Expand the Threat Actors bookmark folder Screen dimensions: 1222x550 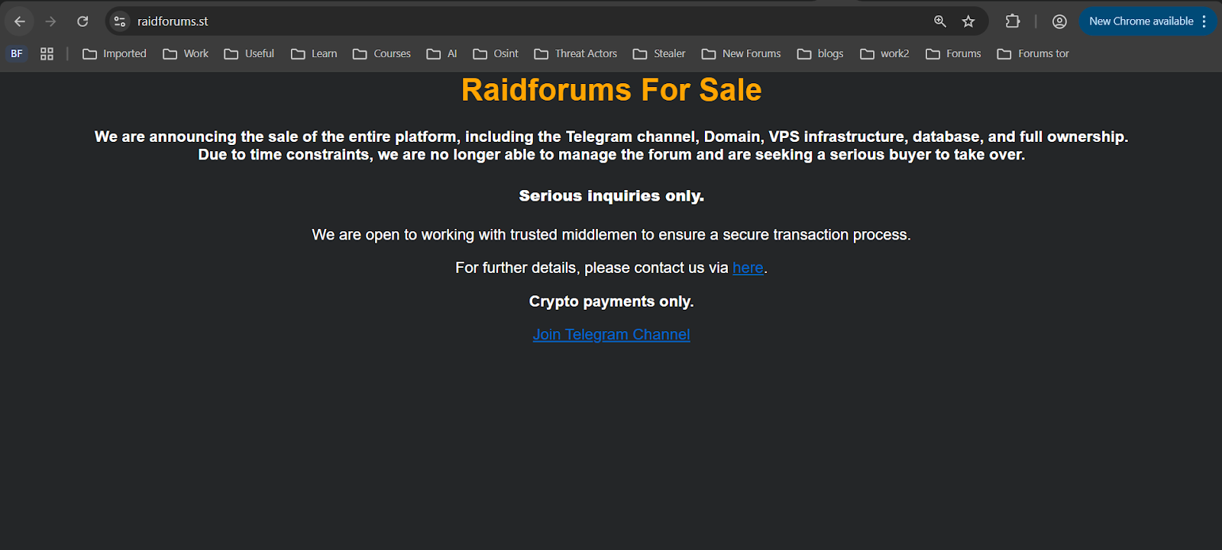(576, 53)
